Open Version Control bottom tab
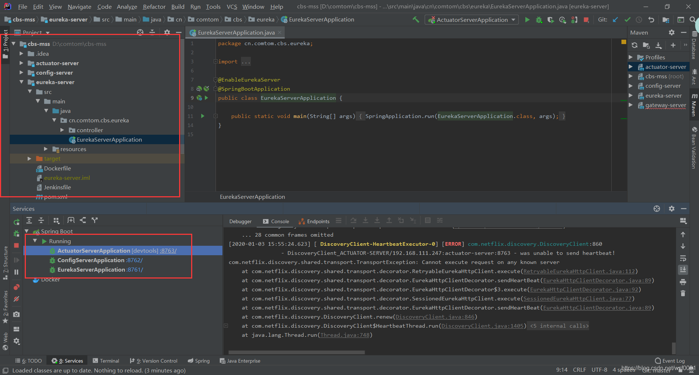The image size is (699, 375). click(154, 361)
